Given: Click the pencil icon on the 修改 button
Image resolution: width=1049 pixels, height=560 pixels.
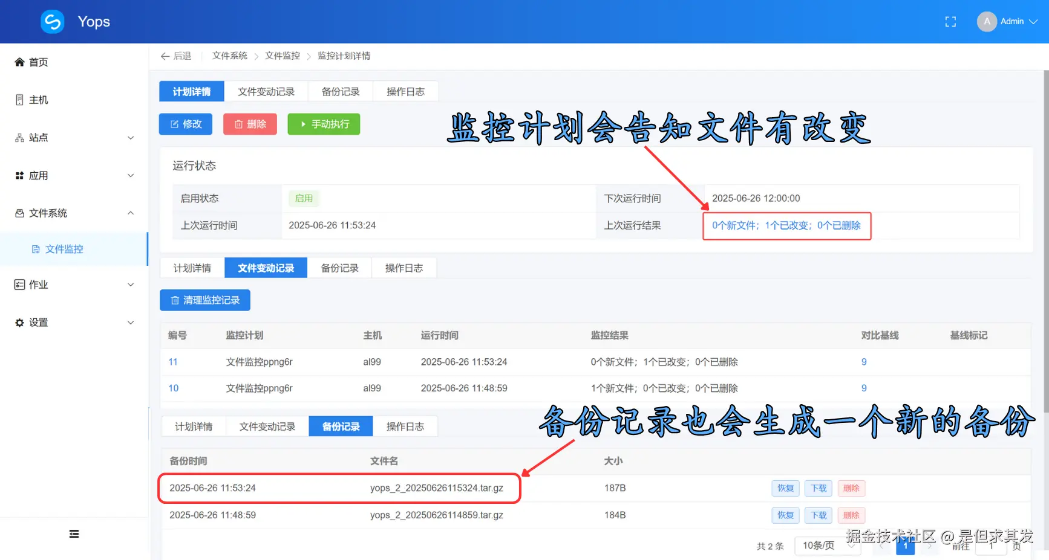Looking at the screenshot, I should [x=174, y=124].
